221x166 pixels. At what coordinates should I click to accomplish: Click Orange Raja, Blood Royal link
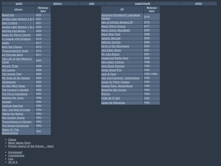(117, 86)
